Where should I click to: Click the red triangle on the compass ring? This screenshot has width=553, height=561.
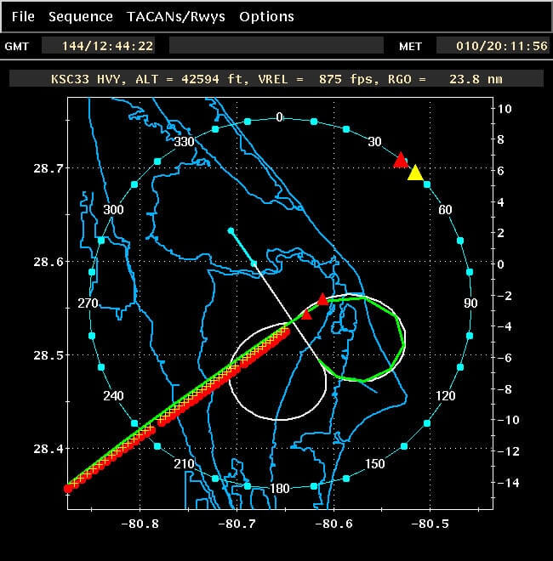[x=401, y=160]
